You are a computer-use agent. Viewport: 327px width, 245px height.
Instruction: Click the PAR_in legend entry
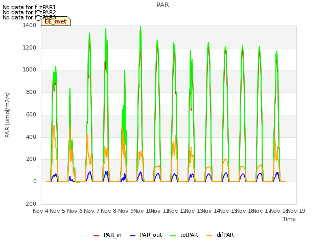point(108,235)
